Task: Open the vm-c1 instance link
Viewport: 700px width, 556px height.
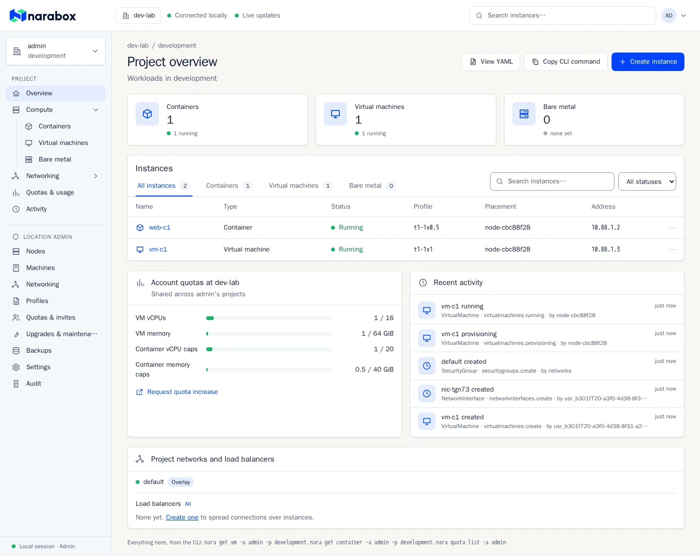Action: [x=158, y=250]
